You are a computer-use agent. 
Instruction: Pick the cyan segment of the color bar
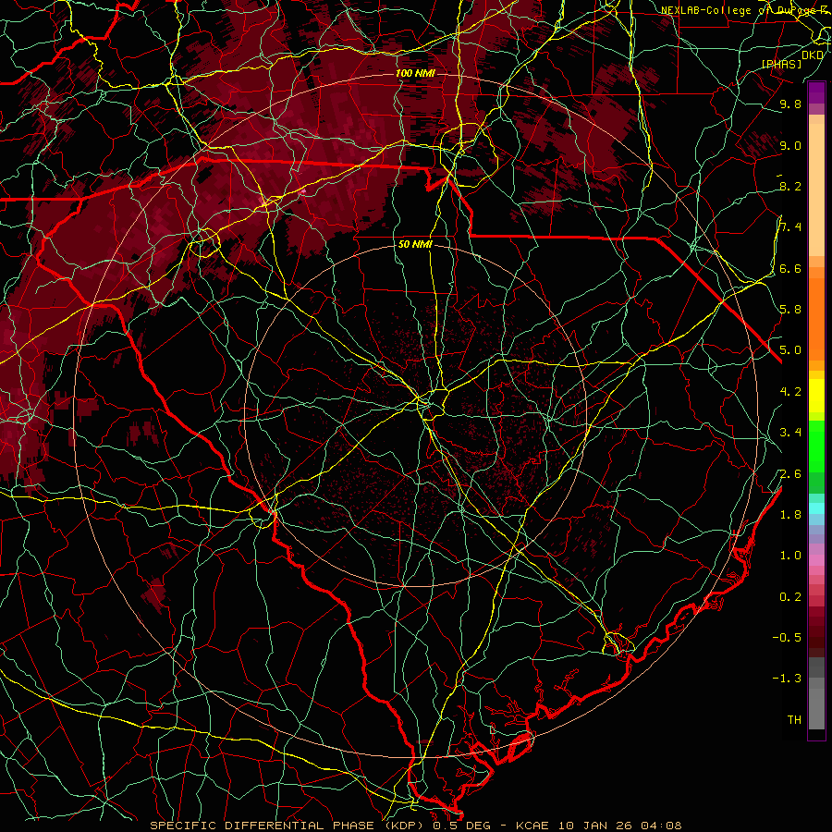pyautogui.click(x=816, y=508)
